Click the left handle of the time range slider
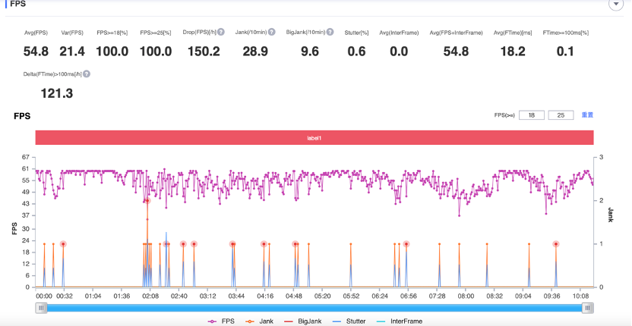The width and height of the screenshot is (632, 326). click(x=42, y=308)
